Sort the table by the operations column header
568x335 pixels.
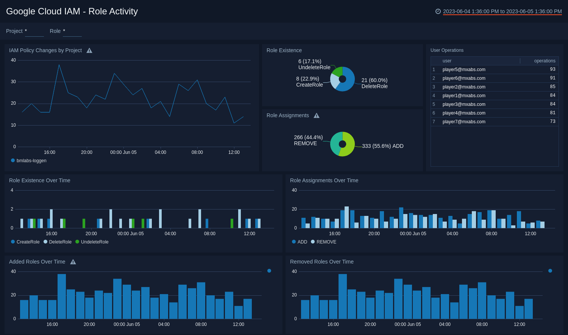545,60
